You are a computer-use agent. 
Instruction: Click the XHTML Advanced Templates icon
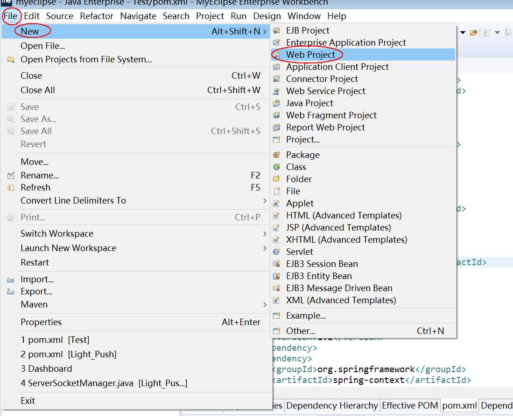[x=276, y=239]
